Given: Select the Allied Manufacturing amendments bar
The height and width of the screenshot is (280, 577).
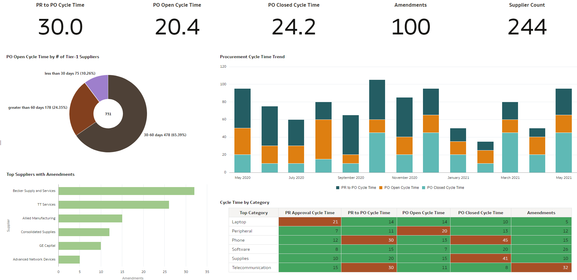Looking at the screenshot, I should (x=90, y=218).
